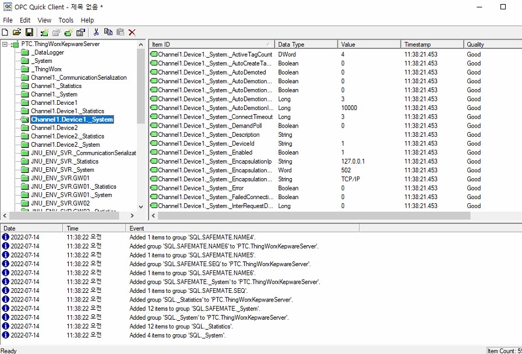This screenshot has width=522, height=354.
Task: Cut the selected item
Action: (96, 32)
